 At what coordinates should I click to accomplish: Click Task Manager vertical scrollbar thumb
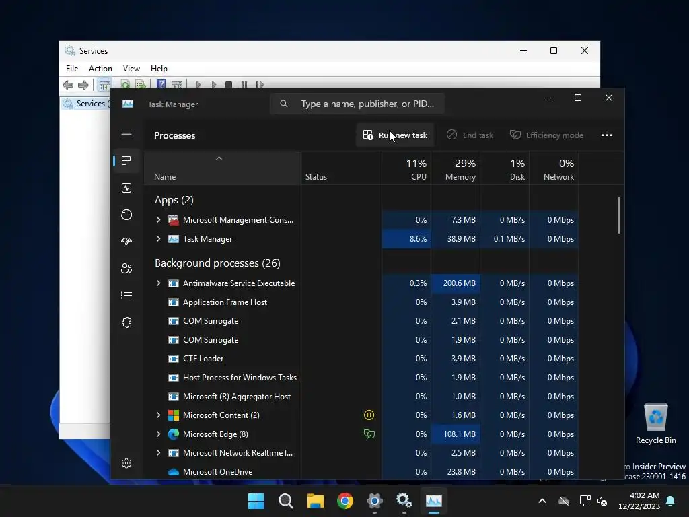pos(619,215)
